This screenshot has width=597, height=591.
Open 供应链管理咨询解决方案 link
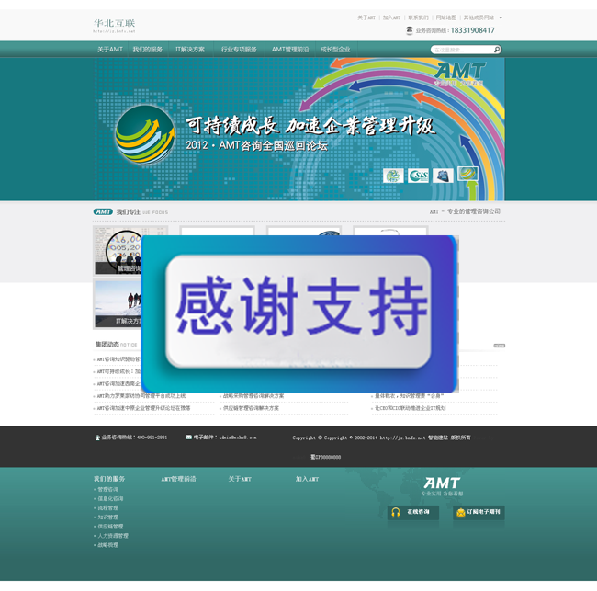point(251,408)
